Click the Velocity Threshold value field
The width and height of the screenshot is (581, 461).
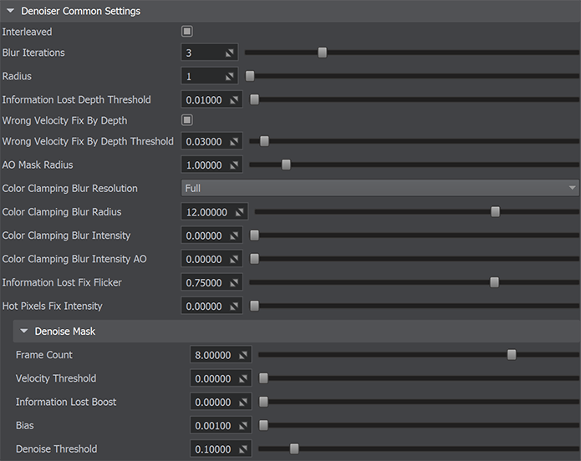click(x=221, y=378)
